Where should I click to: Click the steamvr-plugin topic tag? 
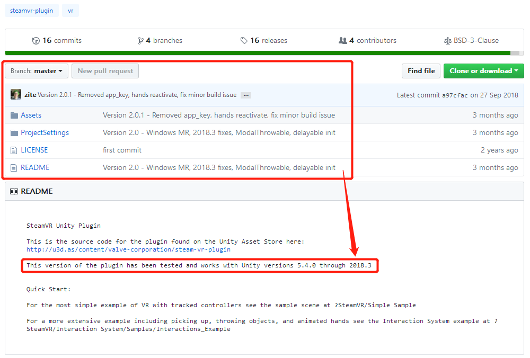click(31, 11)
